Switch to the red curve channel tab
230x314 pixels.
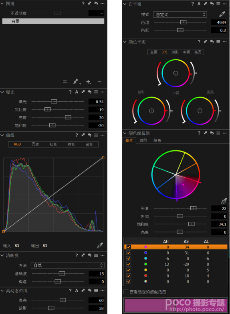pos(53,144)
